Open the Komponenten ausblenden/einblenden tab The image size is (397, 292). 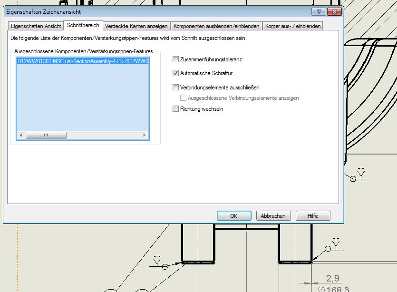pyautogui.click(x=216, y=26)
